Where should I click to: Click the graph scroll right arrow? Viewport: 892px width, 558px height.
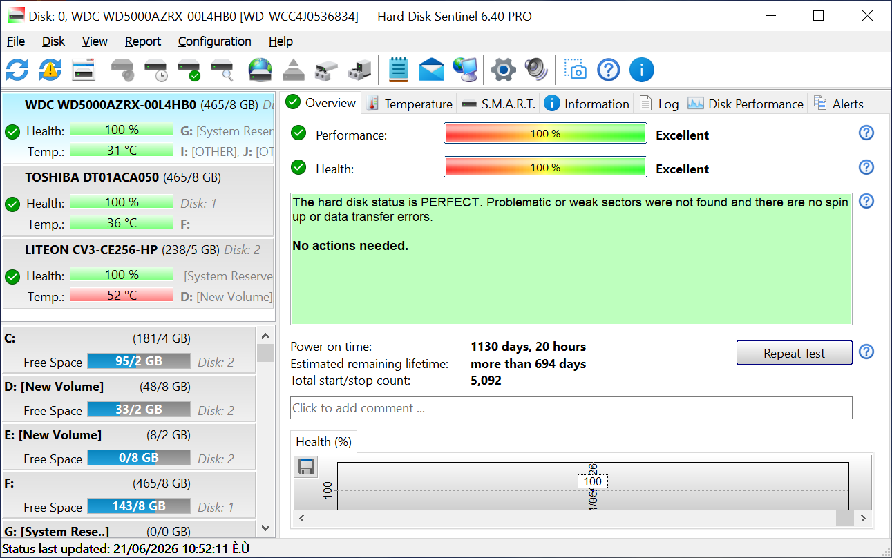862,518
